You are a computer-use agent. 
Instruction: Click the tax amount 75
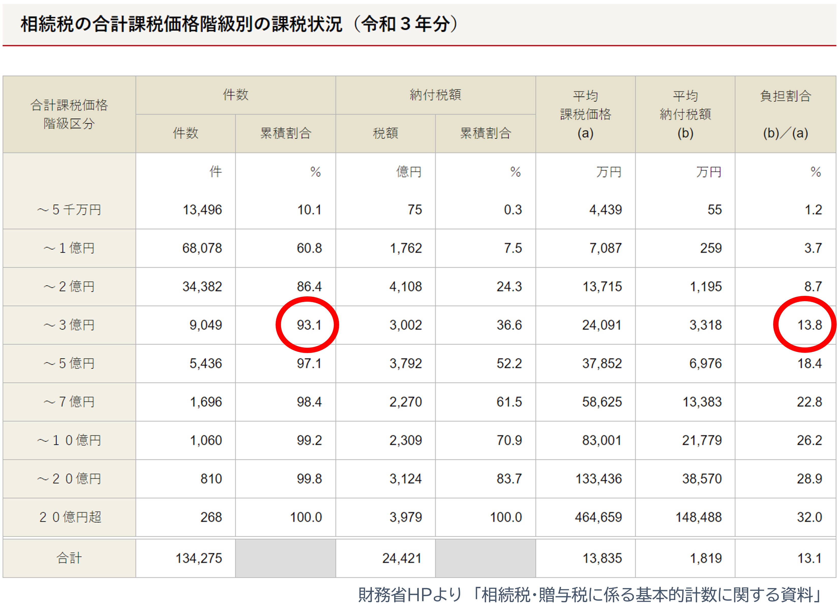pyautogui.click(x=415, y=210)
